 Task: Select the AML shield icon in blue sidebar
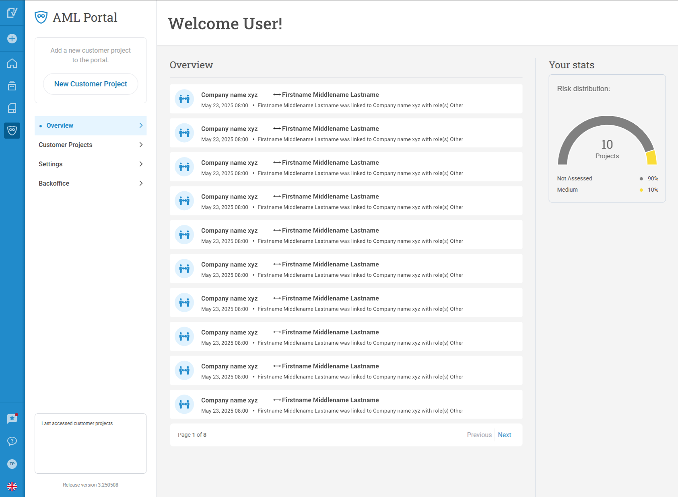pos(12,131)
